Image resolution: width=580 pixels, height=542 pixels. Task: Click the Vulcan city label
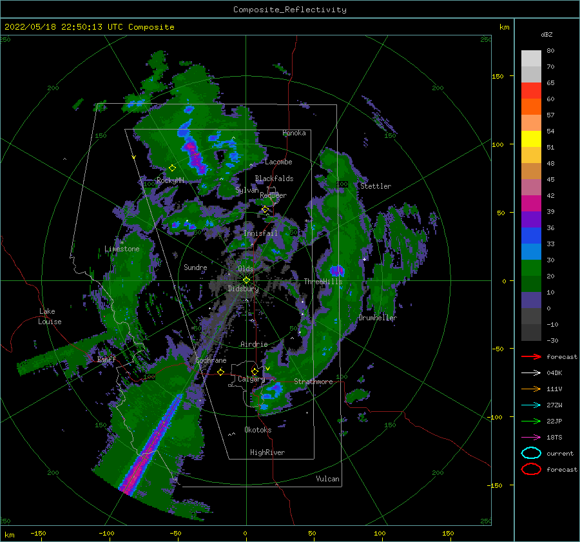[x=328, y=479]
